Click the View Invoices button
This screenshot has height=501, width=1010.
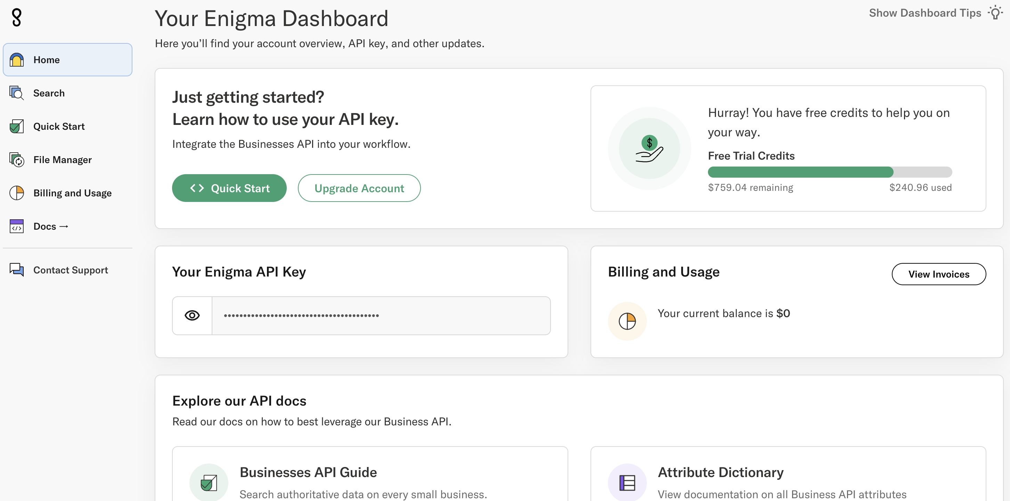tap(939, 274)
